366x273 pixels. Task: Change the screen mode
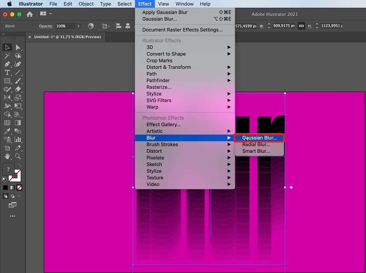click(13, 205)
